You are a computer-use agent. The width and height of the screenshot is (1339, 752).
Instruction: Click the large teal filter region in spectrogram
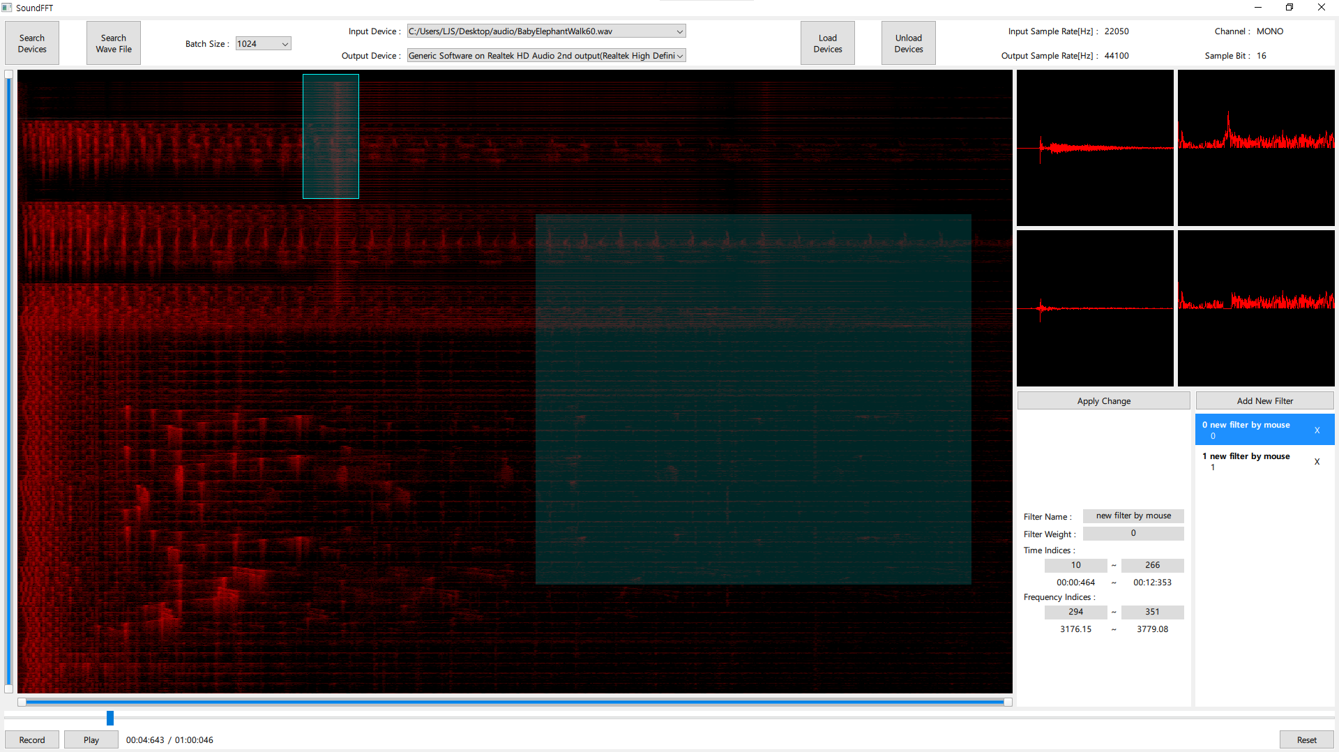point(753,399)
